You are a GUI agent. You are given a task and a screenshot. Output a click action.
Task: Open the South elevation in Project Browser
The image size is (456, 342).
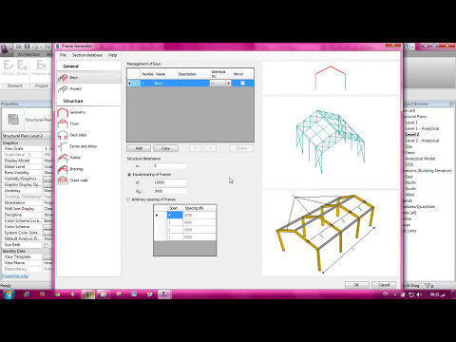[410, 189]
